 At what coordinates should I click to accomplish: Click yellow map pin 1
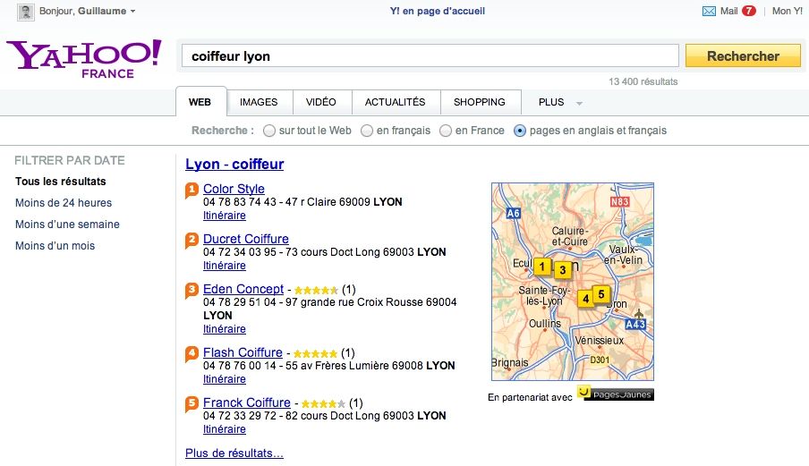[542, 267]
